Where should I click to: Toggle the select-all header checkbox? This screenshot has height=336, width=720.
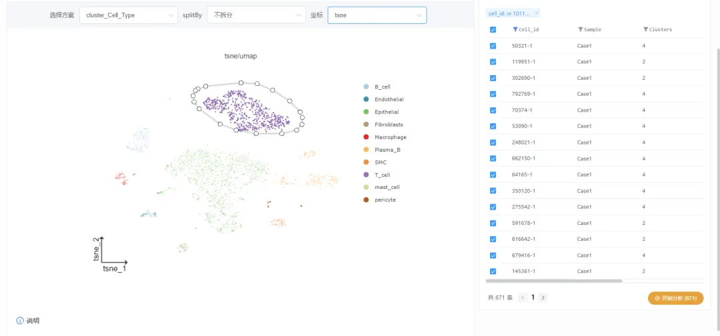(493, 29)
